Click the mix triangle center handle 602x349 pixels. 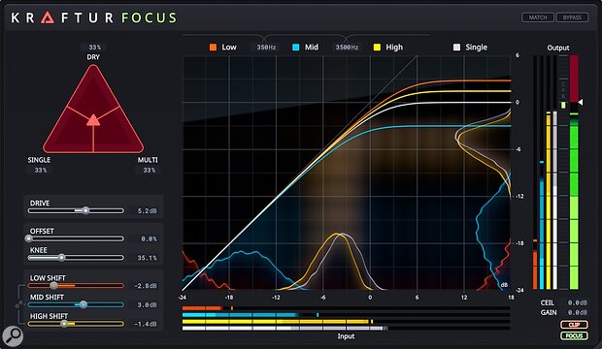(x=93, y=120)
